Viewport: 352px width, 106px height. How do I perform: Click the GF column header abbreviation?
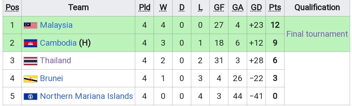click(219, 8)
